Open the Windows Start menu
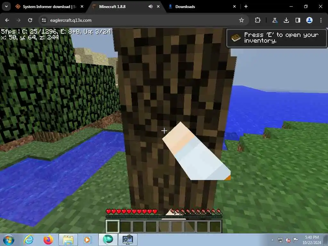Screen dimensions: 328x246 [9, 240]
